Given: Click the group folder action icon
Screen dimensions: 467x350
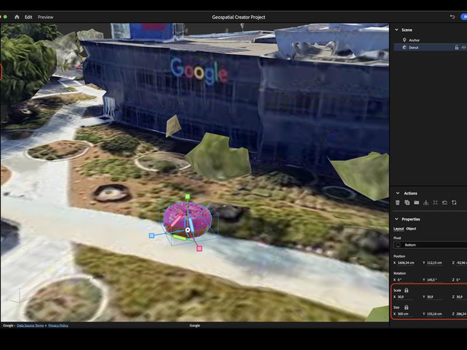Looking at the screenshot, I should click(x=416, y=202).
